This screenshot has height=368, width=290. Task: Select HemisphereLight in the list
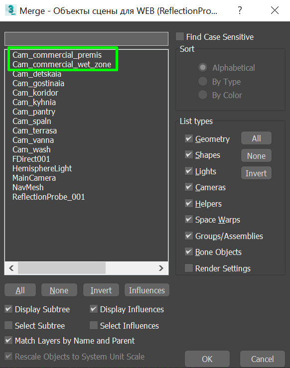[42, 168]
